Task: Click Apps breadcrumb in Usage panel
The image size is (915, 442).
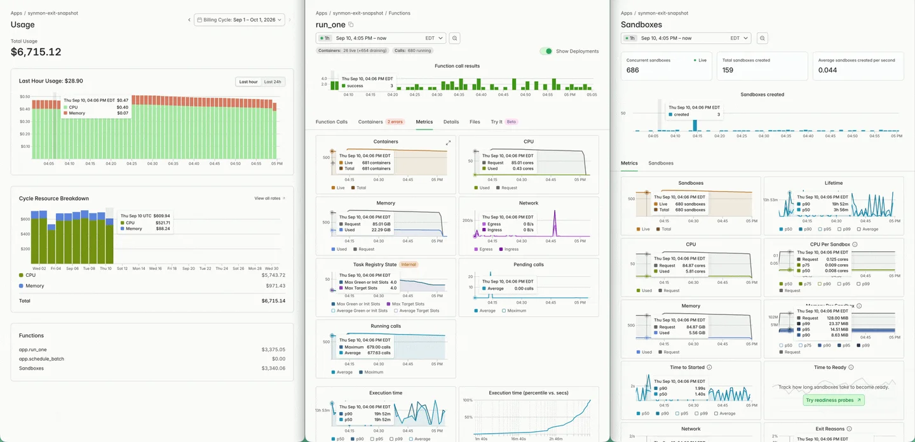Action: click(17, 13)
